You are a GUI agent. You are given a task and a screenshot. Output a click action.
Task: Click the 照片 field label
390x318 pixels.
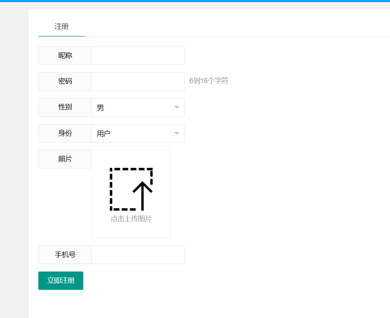tap(65, 159)
